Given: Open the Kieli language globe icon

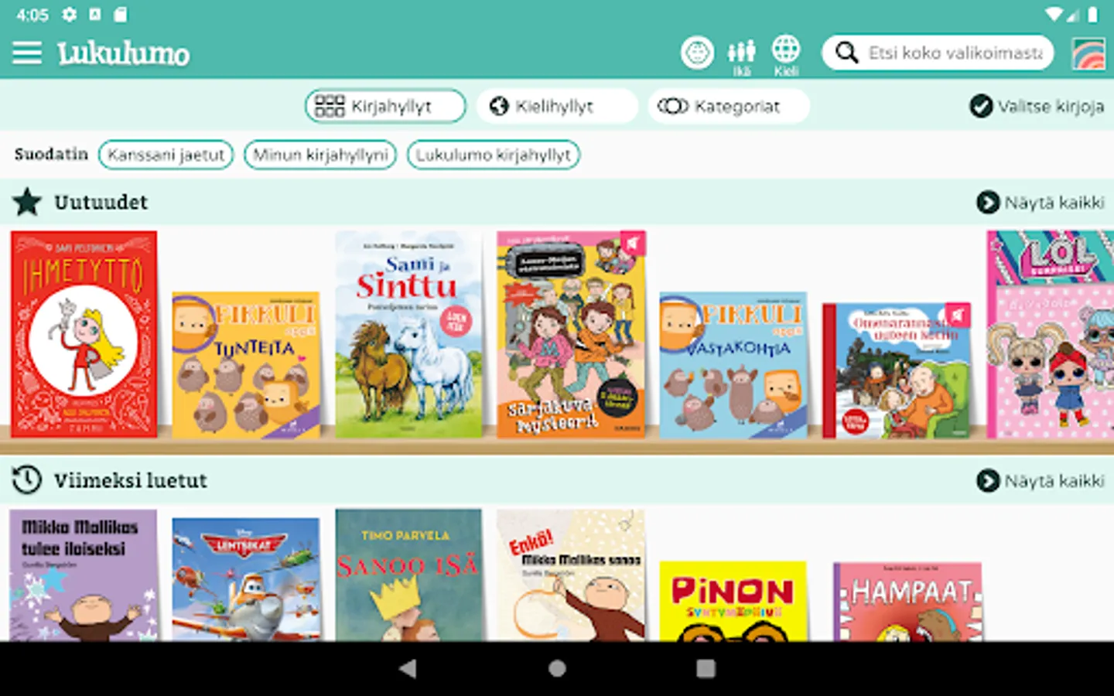Looking at the screenshot, I should coord(786,56).
